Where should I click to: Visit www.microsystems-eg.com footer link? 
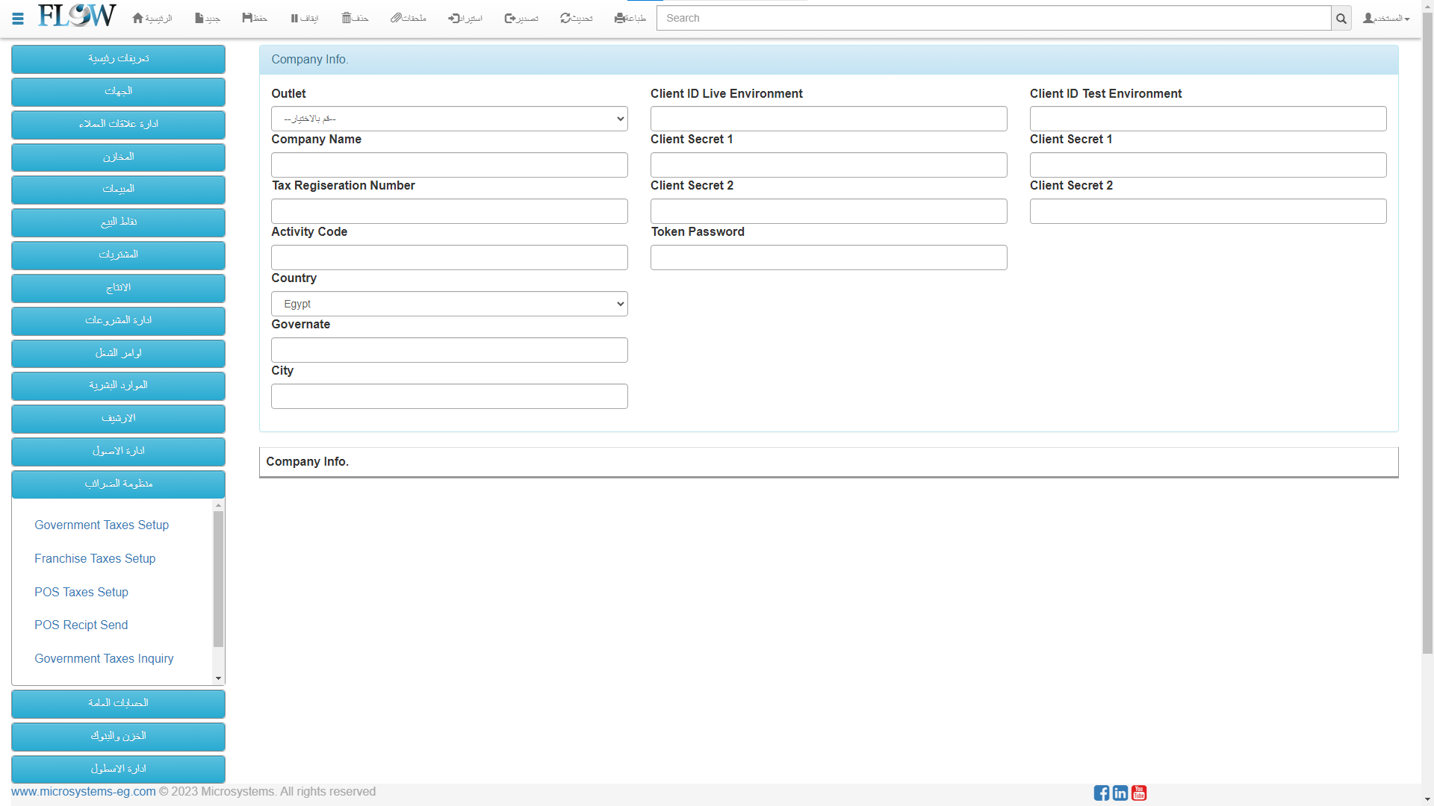point(84,791)
